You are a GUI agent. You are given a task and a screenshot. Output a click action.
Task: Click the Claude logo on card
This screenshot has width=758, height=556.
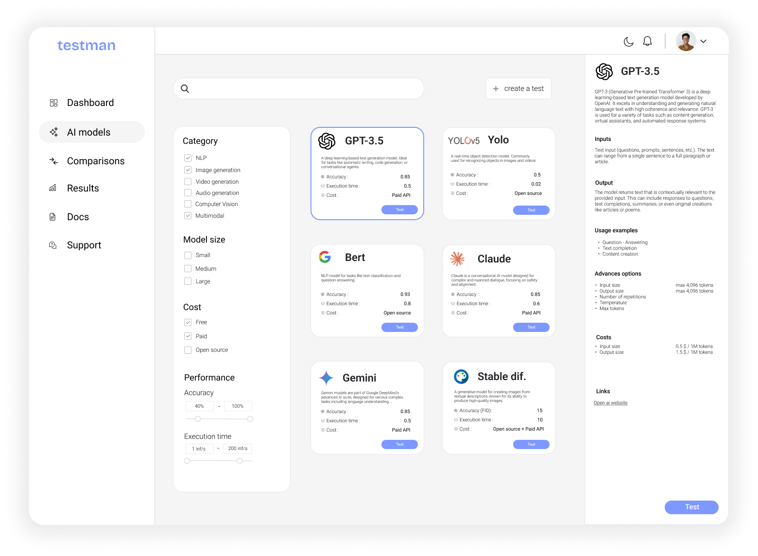[457, 259]
